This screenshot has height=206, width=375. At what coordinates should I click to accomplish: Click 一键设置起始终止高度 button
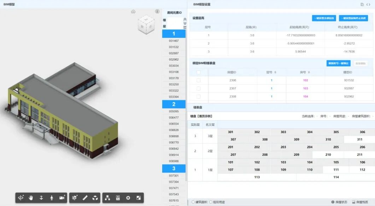pyautogui.click(x=353, y=18)
